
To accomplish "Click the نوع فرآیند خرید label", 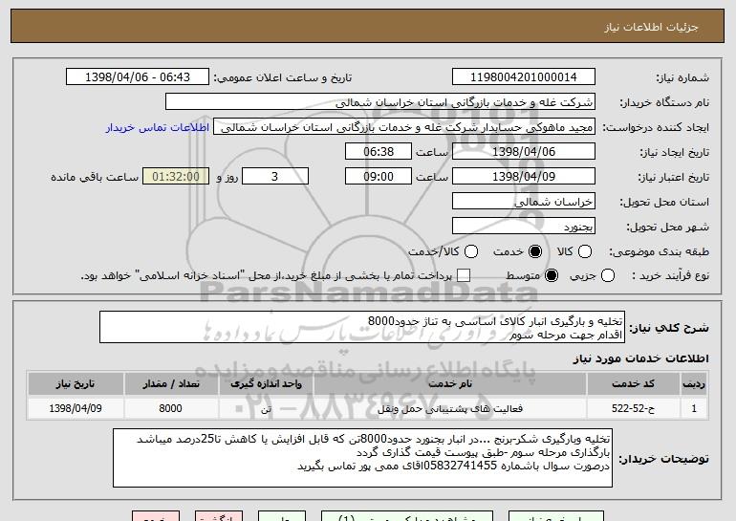I will [670, 275].
